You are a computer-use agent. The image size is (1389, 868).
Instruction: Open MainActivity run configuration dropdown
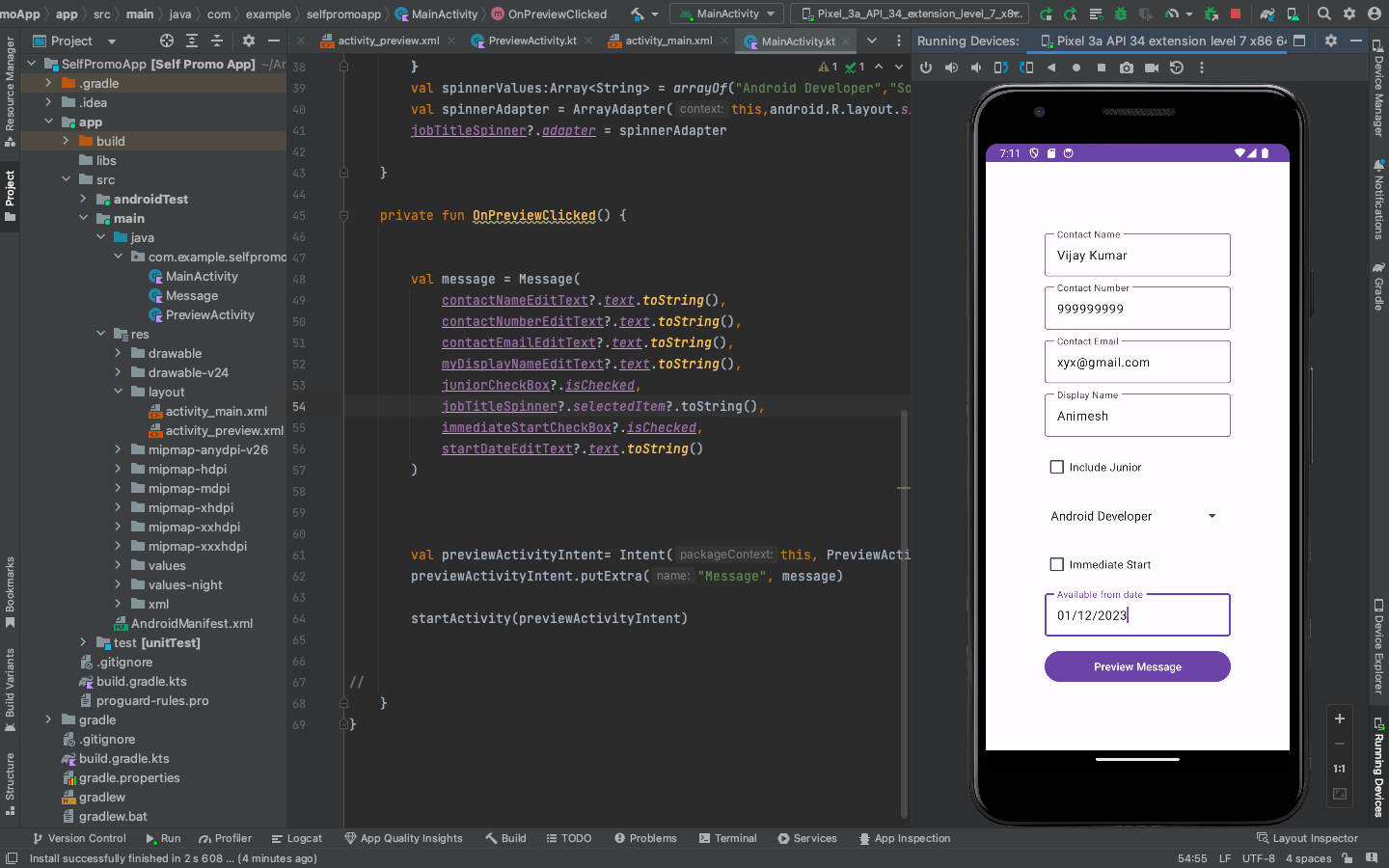click(728, 14)
